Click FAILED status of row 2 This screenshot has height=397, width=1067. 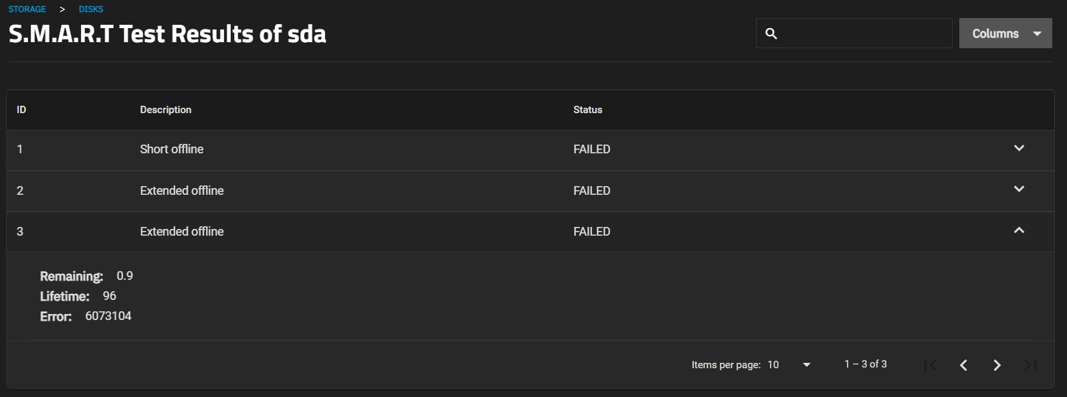pyautogui.click(x=591, y=191)
